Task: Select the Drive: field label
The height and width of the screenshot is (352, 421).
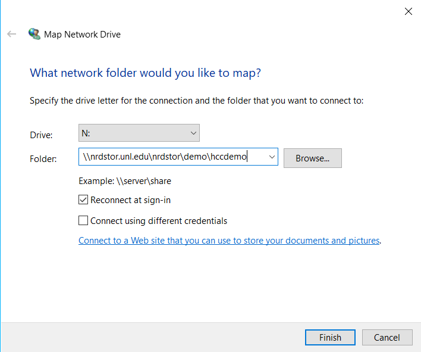Action: [41, 135]
